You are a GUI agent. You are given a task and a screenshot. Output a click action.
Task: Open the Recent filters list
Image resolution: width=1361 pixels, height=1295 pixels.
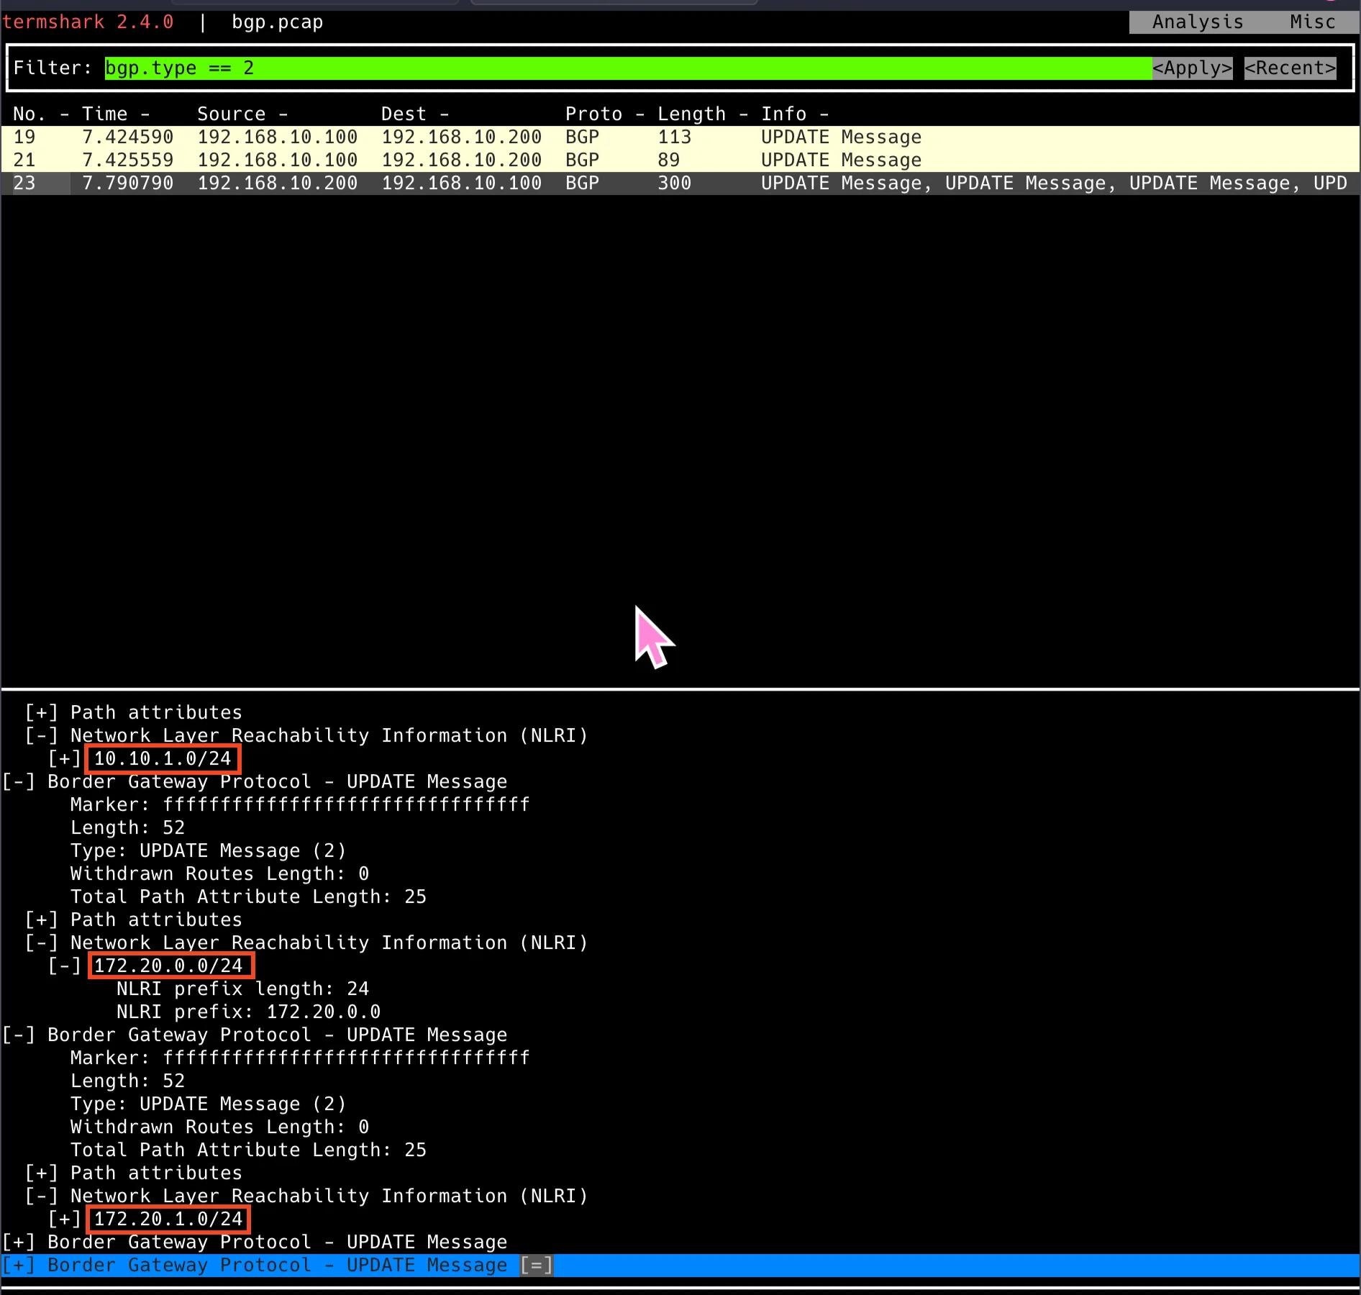[x=1290, y=68]
